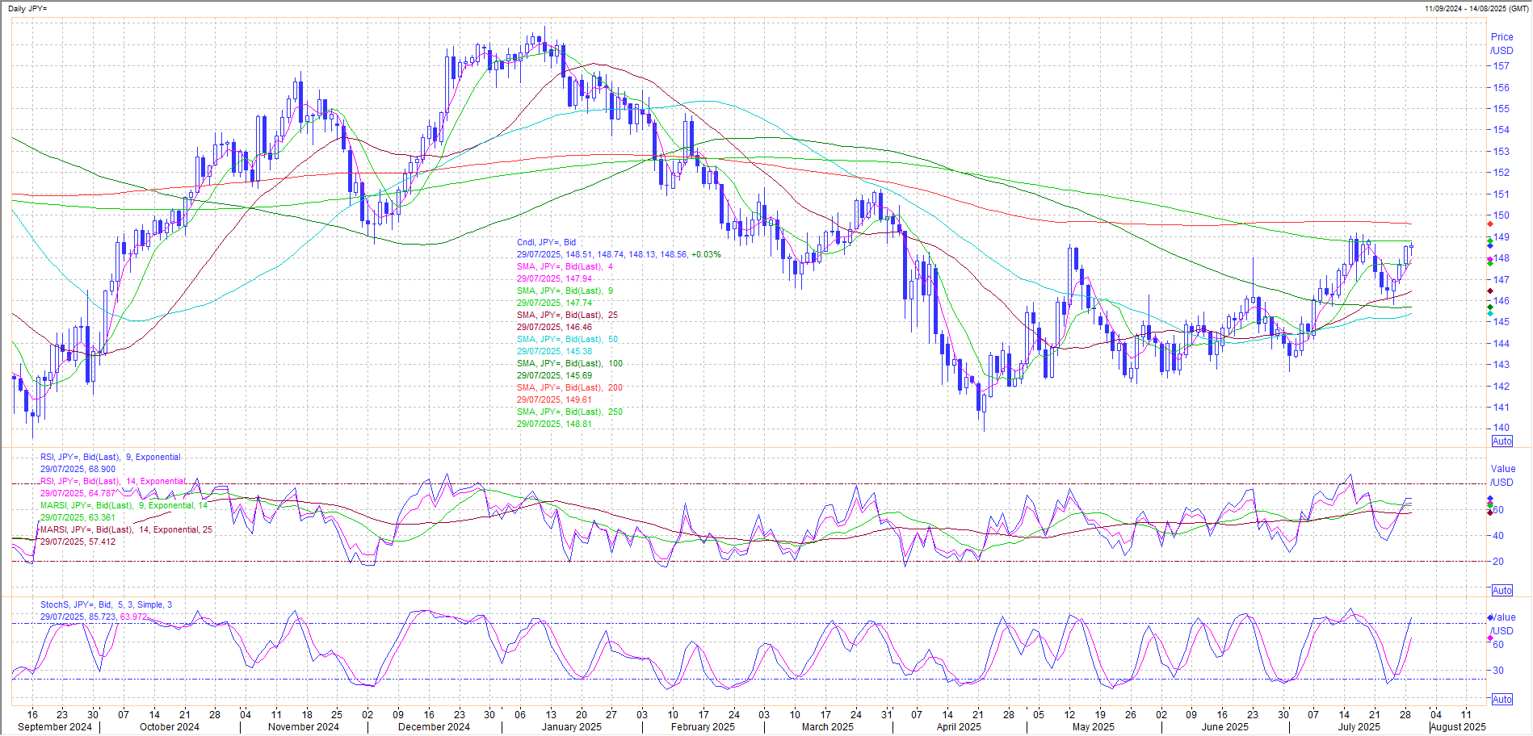The image size is (1533, 736).
Task: Click the 'September 2024' month label
Action: click(x=55, y=727)
